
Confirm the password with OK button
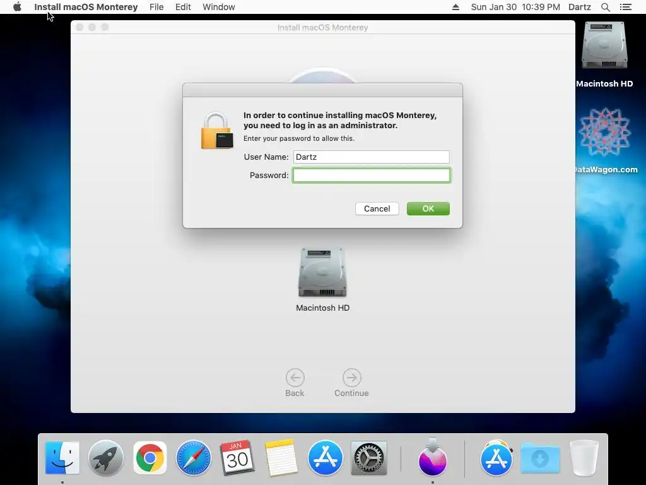[428, 208]
